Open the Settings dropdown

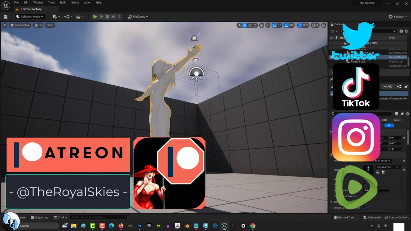click(398, 17)
